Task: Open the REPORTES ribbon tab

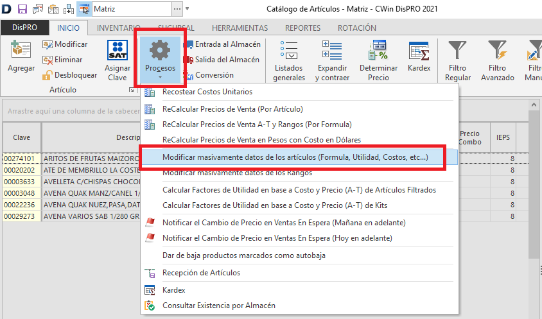Action: click(x=302, y=28)
